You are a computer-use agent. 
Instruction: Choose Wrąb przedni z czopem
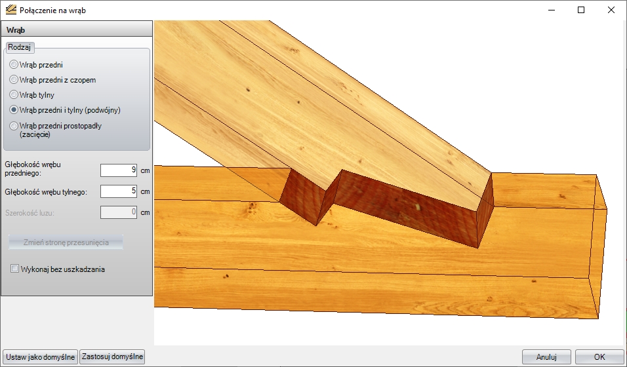click(x=14, y=80)
